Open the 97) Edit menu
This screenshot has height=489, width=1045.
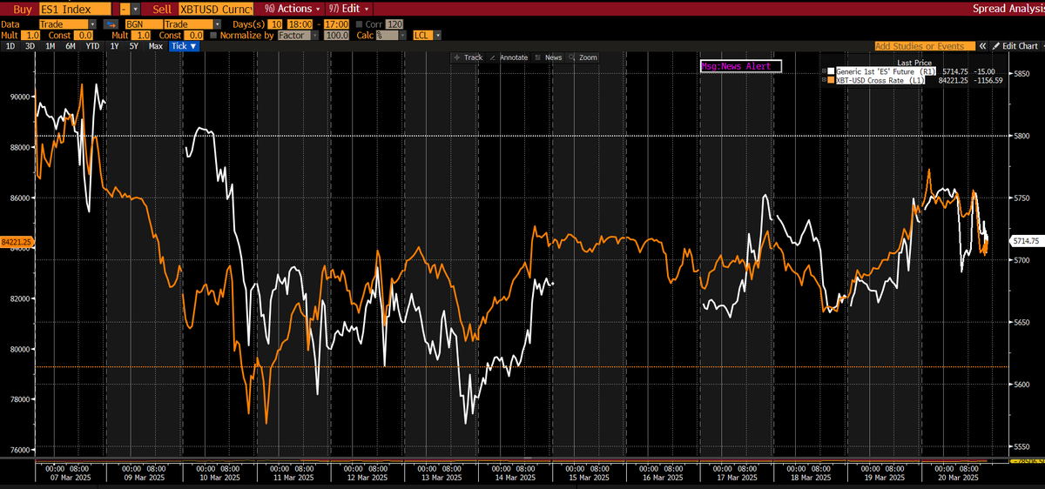(x=349, y=9)
